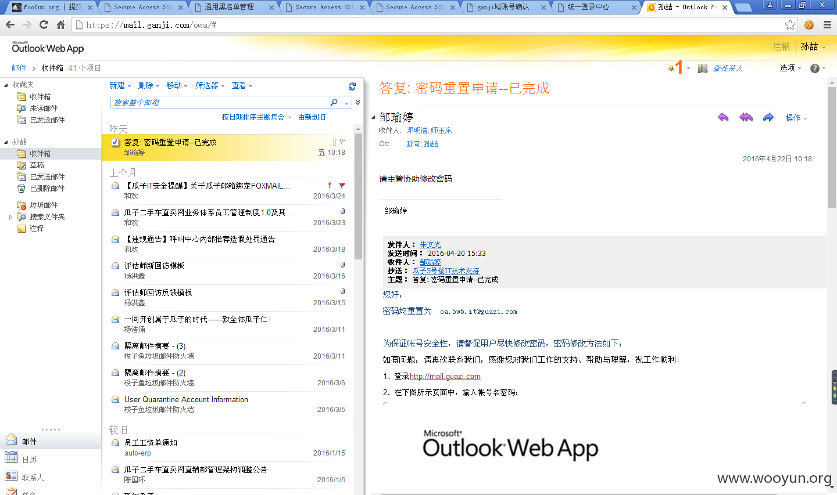Switch to the WooYun.org browser tab
The height and width of the screenshot is (495, 837).
tap(52, 7)
